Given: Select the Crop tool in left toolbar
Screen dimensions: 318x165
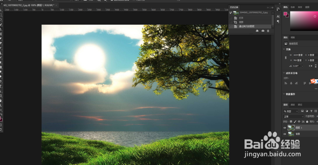Looking at the screenshot, I should (1, 30).
